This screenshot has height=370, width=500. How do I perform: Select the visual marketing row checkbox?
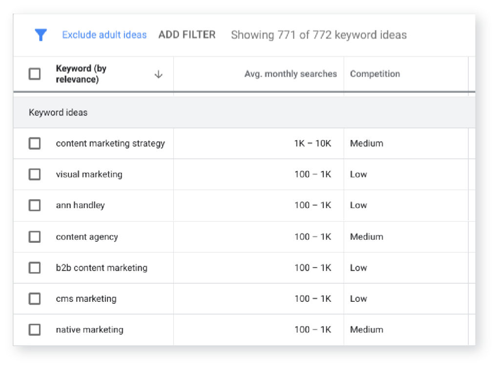[35, 175]
